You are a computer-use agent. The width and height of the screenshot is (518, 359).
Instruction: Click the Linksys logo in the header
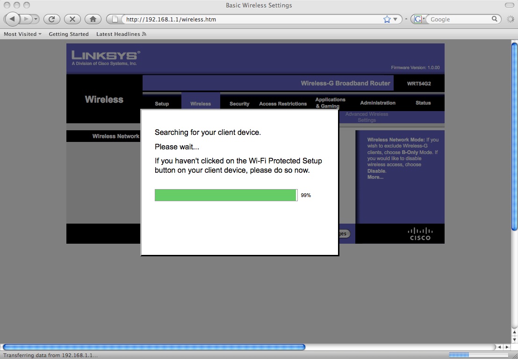coord(106,58)
